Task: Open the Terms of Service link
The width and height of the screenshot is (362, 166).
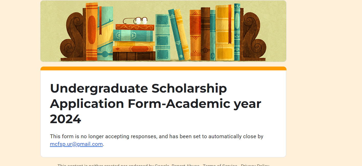Action: (x=220, y=165)
